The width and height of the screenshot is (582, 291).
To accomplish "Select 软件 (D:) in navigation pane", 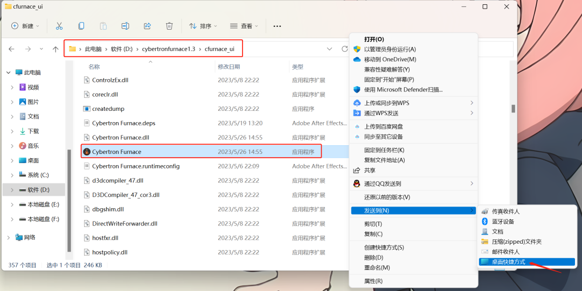I will 34,190.
